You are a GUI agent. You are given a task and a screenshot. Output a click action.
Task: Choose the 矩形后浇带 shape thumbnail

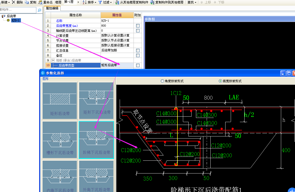pyautogui.click(x=60, y=100)
